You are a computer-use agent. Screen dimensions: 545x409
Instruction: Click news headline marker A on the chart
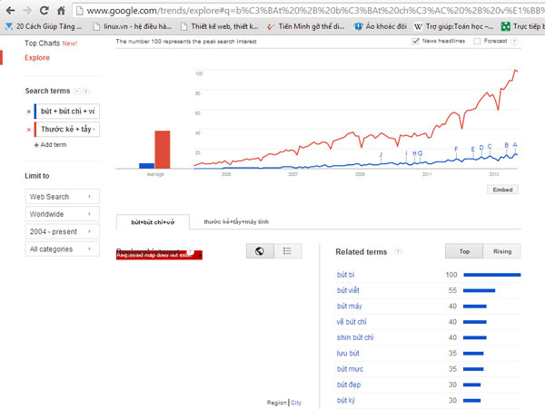pos(515,145)
